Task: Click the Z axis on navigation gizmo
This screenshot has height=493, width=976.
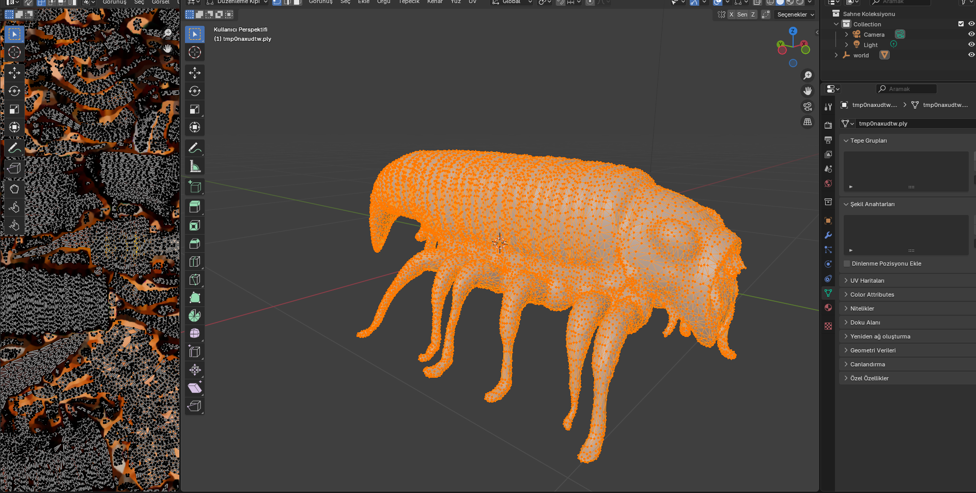Action: [x=793, y=32]
